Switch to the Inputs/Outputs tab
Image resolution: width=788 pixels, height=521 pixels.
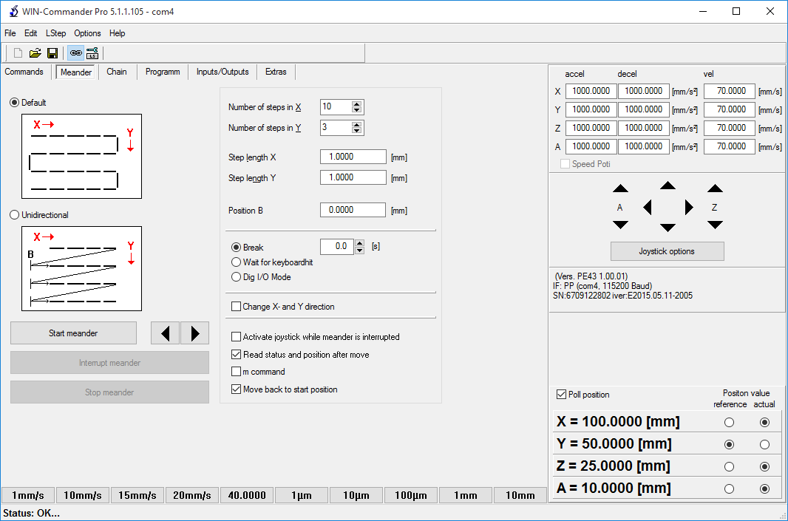(223, 72)
